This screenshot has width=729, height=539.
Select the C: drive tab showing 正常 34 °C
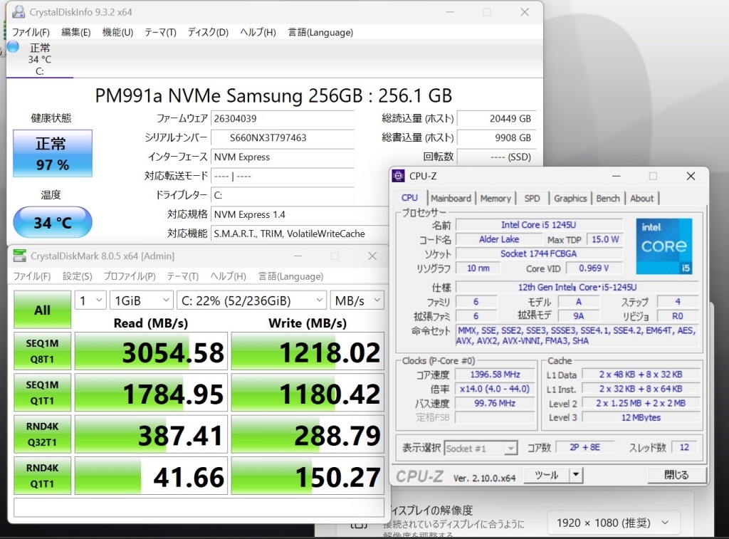click(40, 59)
